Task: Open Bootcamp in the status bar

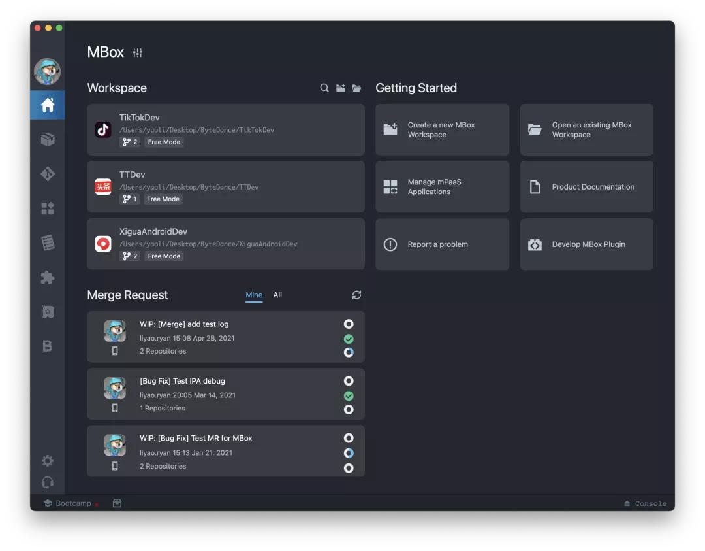Action: (68, 503)
